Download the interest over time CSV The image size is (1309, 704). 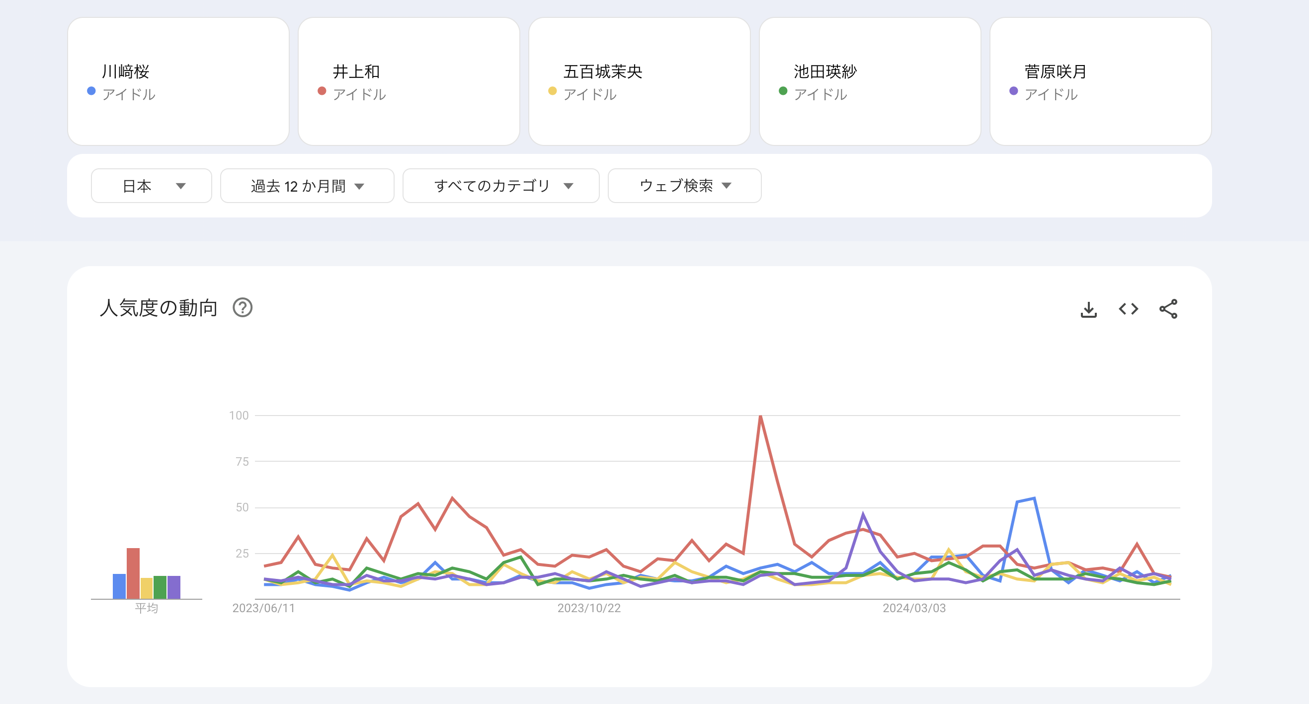click(x=1088, y=309)
